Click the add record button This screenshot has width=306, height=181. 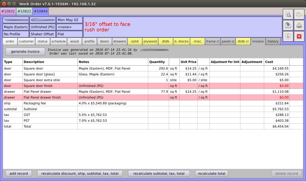[x=19, y=174]
